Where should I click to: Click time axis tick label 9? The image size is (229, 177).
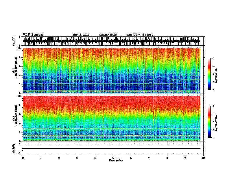click(185, 158)
